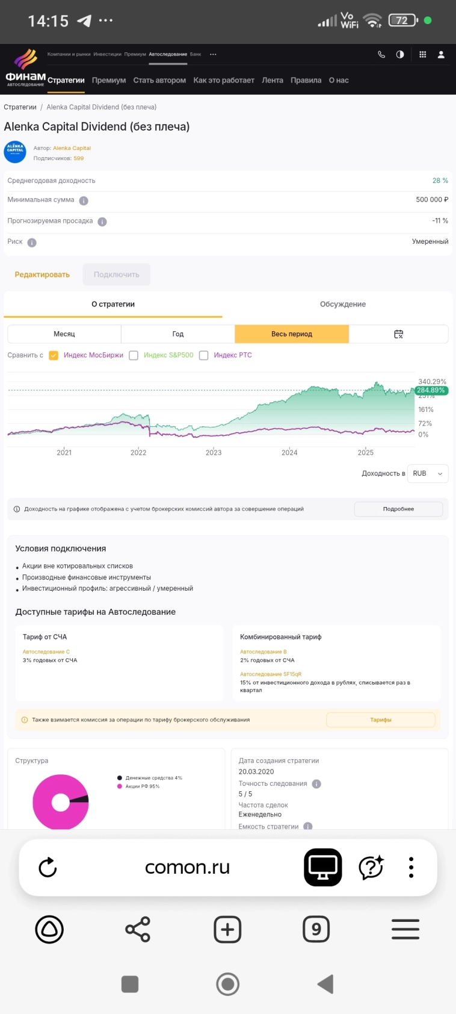
Task: Expand the three-dots menu in top navigation
Action: coord(213,54)
